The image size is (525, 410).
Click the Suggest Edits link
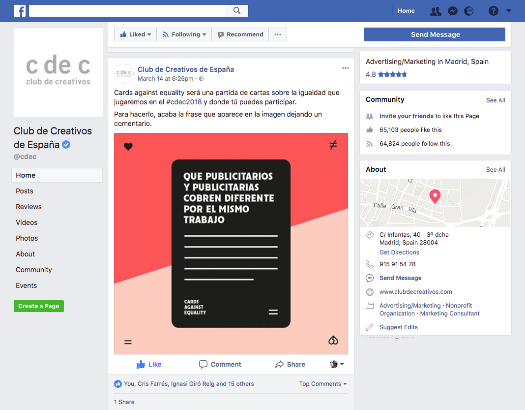[399, 327]
